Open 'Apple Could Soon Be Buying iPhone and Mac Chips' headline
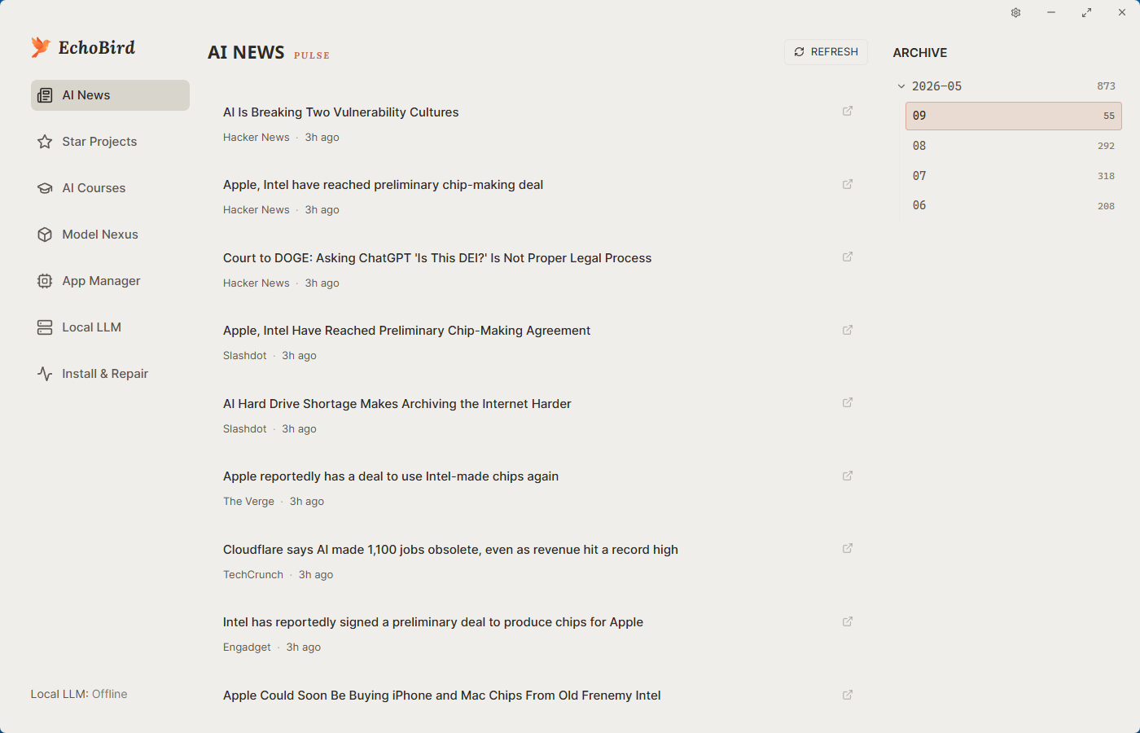 pos(442,696)
